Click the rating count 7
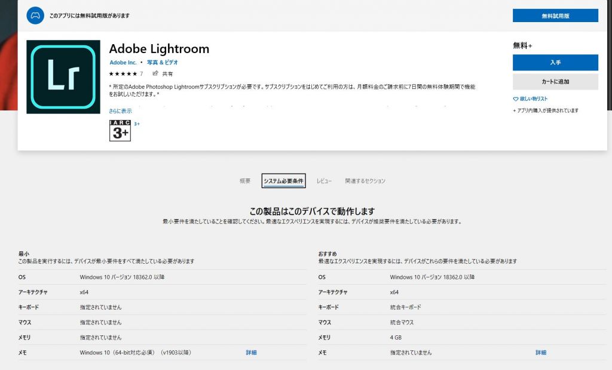Image resolution: width=612 pixels, height=370 pixels. click(x=141, y=73)
